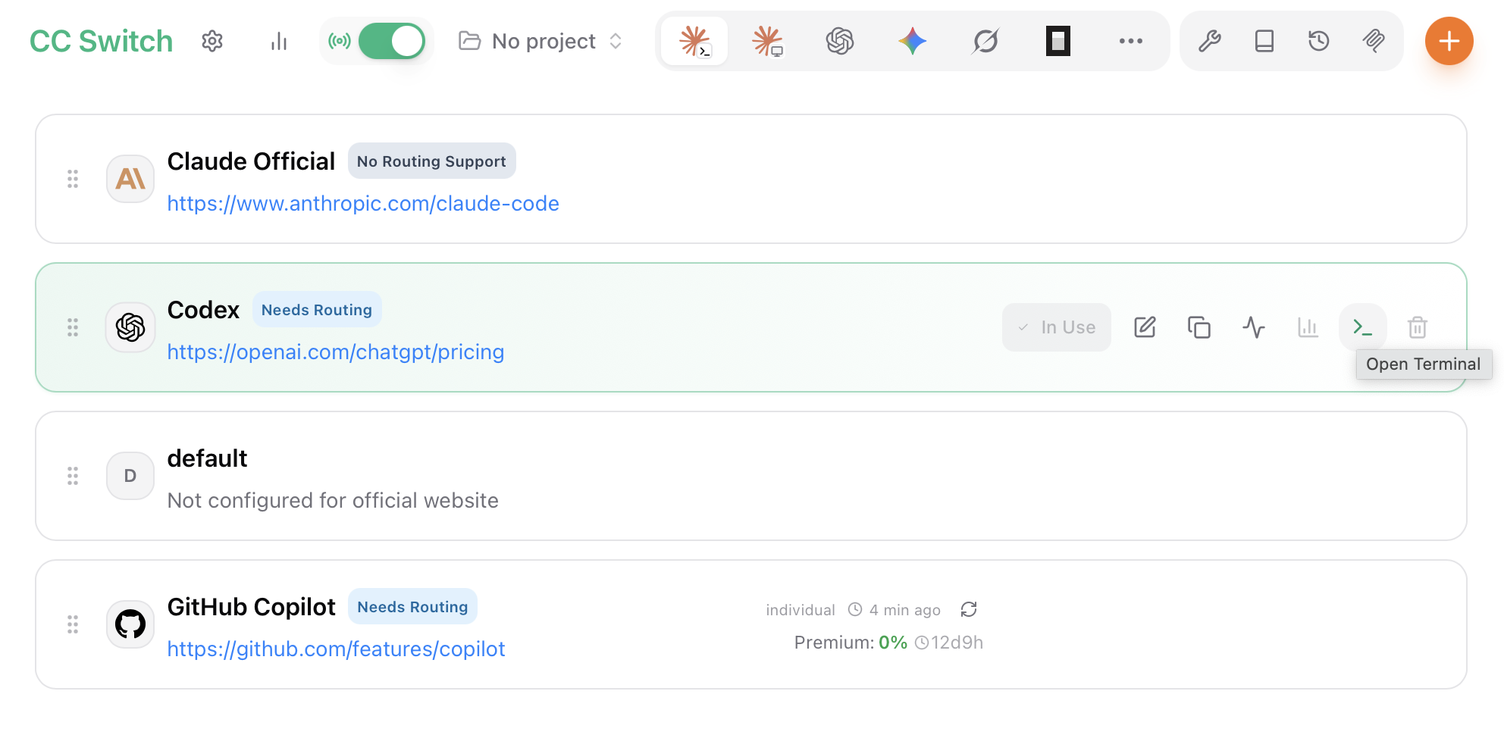This screenshot has width=1504, height=735.
Task: Click the Premium: 0% usage text
Action: (x=851, y=643)
